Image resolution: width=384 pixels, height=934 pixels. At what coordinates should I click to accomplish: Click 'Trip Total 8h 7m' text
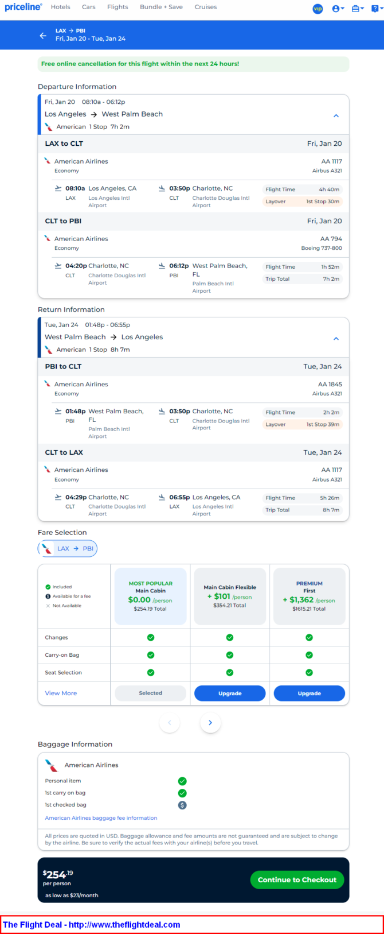pos(303,510)
